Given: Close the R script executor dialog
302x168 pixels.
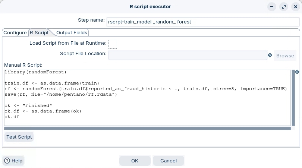Looking at the screenshot, I should click(295, 7).
